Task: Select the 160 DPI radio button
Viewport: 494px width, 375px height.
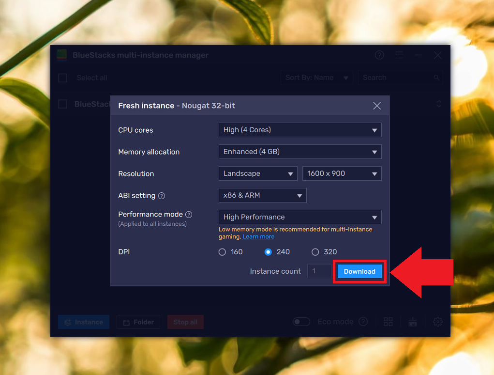Action: pyautogui.click(x=222, y=252)
